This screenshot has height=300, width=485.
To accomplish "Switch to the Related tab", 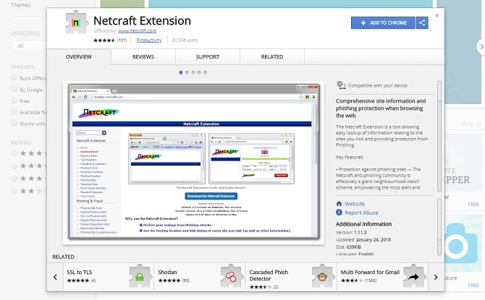I will tap(272, 57).
